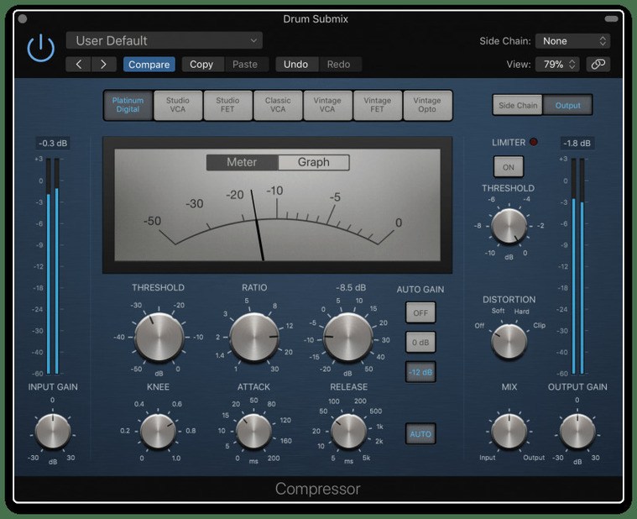Click the Drum Submix window title
Screen dimensions: 637x519
tap(316, 19)
